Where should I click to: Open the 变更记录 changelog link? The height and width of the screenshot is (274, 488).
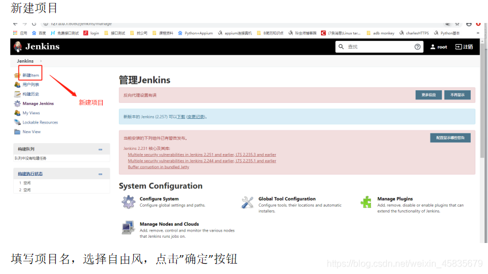tap(196, 117)
